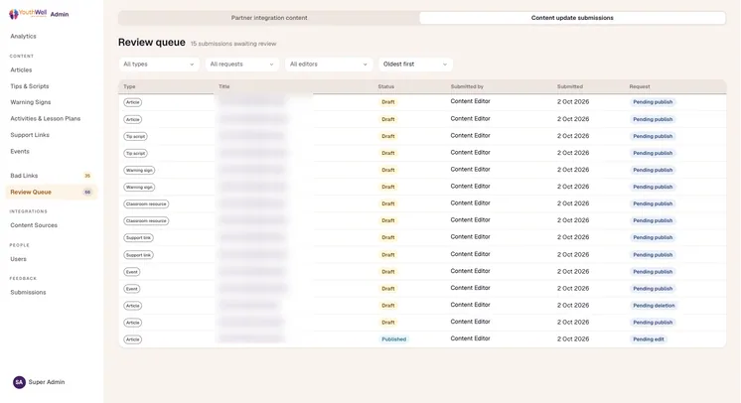Click the Review Queue count badge

(x=87, y=193)
